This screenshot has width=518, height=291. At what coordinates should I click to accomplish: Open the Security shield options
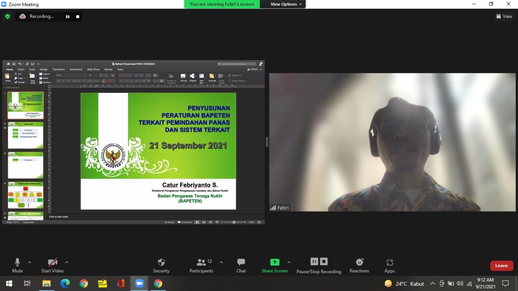point(161,266)
